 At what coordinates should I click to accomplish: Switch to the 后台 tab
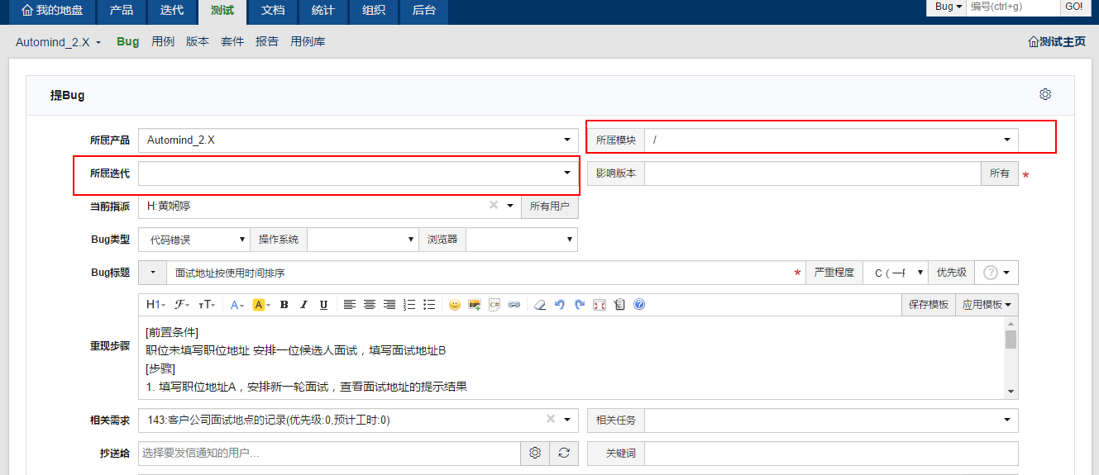point(423,11)
